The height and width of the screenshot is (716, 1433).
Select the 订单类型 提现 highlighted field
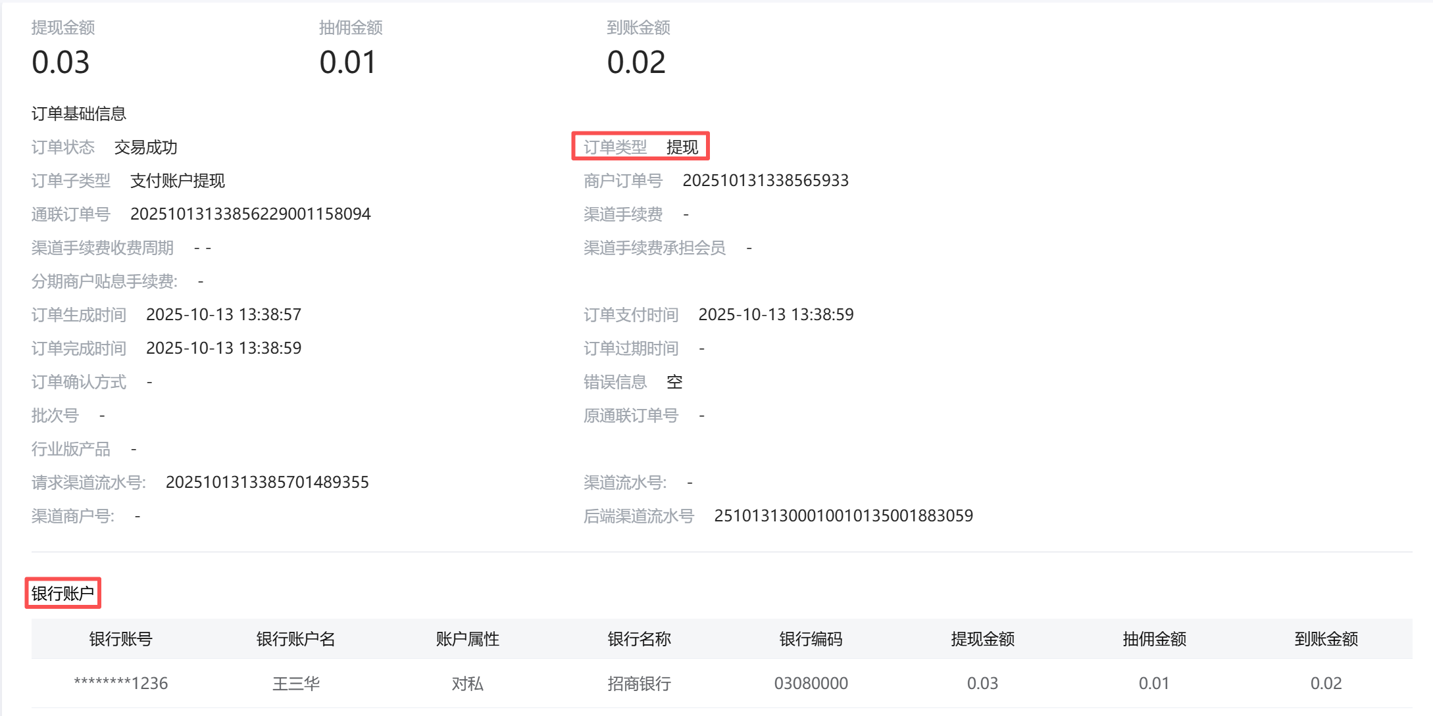tap(640, 147)
